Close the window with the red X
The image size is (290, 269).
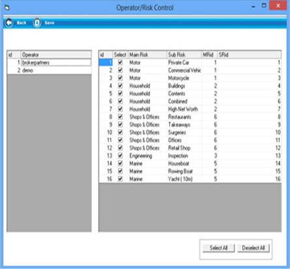(x=278, y=6)
